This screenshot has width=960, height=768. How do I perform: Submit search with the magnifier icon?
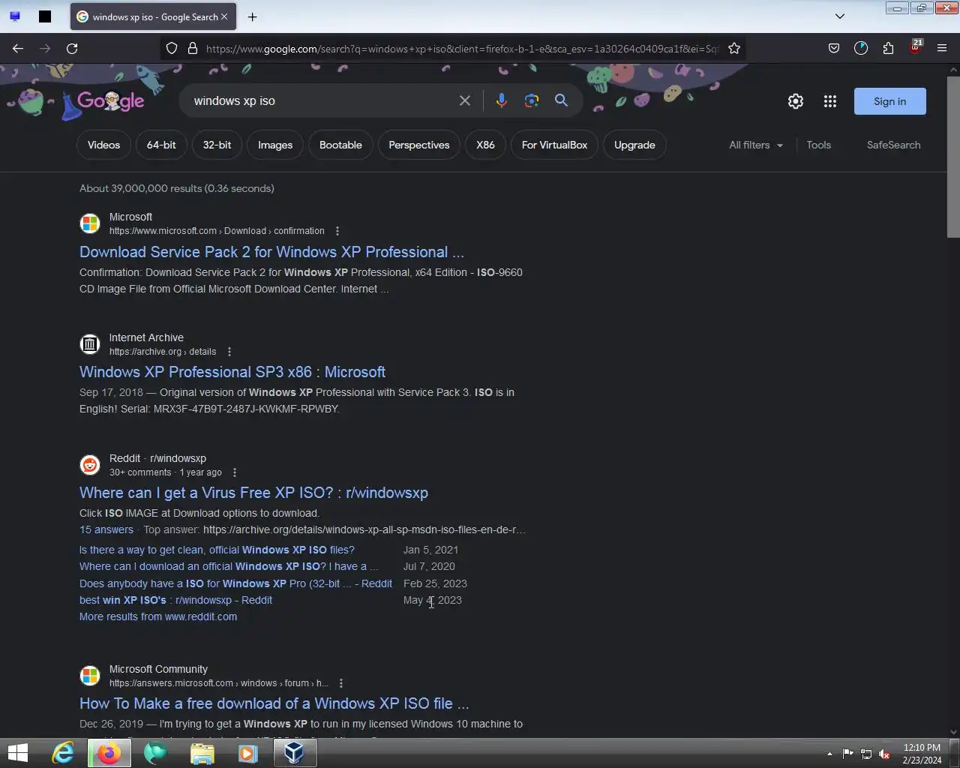[x=561, y=100]
